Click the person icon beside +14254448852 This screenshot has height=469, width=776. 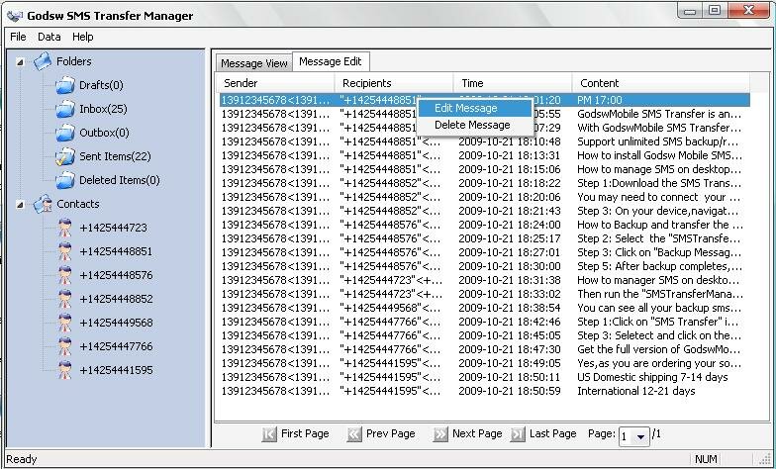(65, 299)
